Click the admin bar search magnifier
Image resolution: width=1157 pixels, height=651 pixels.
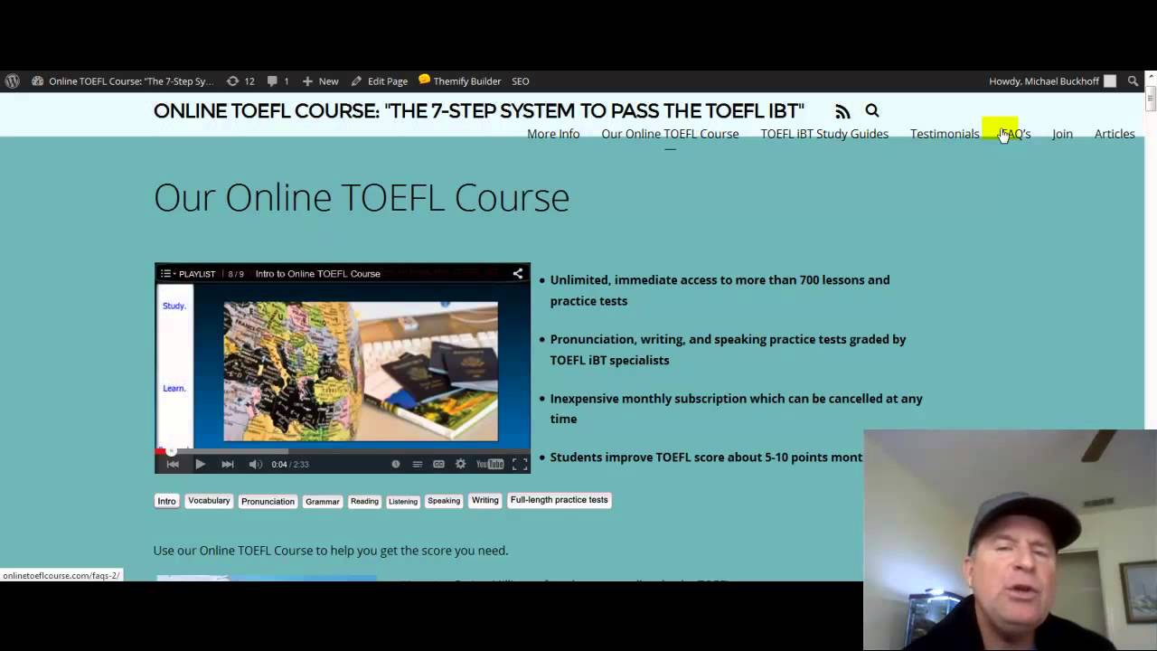pos(1133,81)
